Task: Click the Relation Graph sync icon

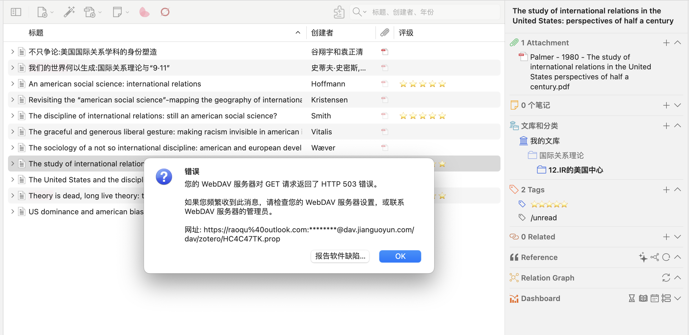Action: click(666, 278)
